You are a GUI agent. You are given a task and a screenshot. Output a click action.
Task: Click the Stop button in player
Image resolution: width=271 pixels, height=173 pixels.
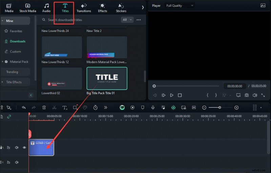180,95
